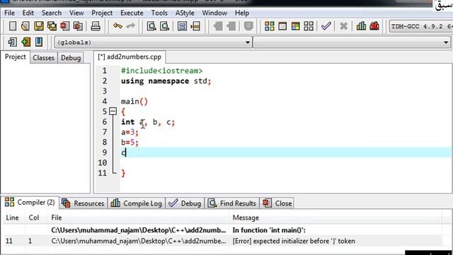Click code line 'int a, b, c;'
This screenshot has height=255, width=453.
pos(148,122)
